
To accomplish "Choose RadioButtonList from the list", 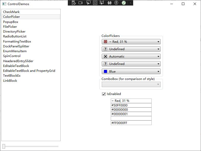I will pos(15,36).
